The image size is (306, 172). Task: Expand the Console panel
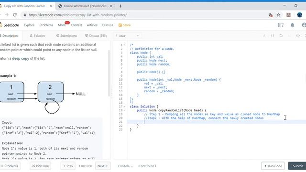[125, 166]
